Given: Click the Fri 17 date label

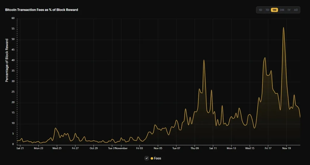Looking at the screenshot, I should (268, 148).
